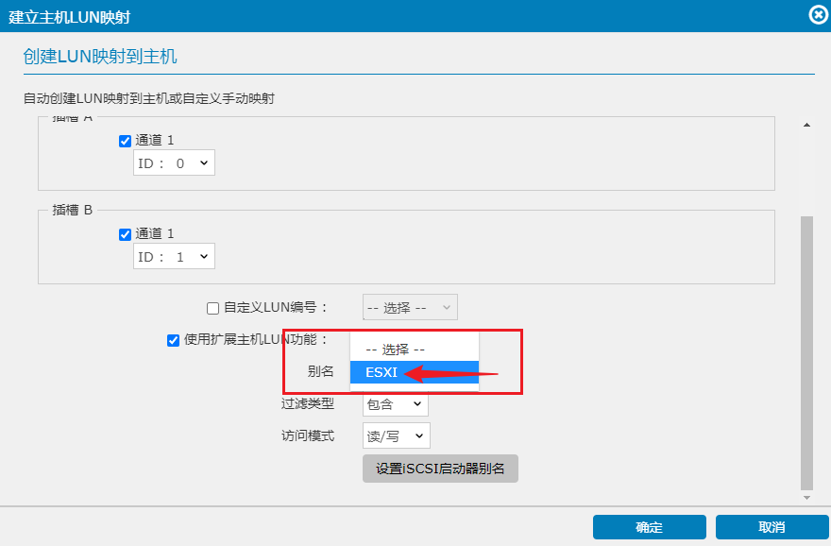The width and height of the screenshot is (831, 546).
Task: Click the 创建LUN映射到主机 heading
Action: [x=100, y=57]
